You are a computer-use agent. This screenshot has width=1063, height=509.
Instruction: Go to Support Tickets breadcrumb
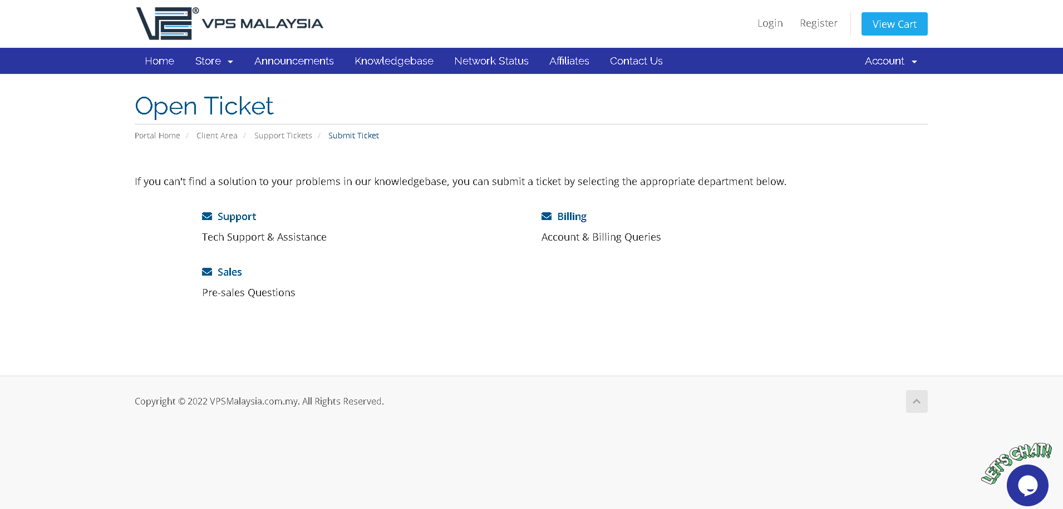point(283,136)
